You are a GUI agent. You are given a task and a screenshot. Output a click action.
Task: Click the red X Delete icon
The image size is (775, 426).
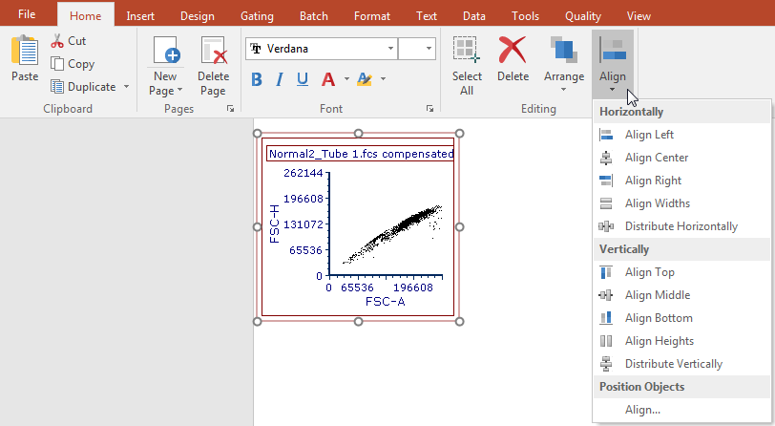[513, 53]
